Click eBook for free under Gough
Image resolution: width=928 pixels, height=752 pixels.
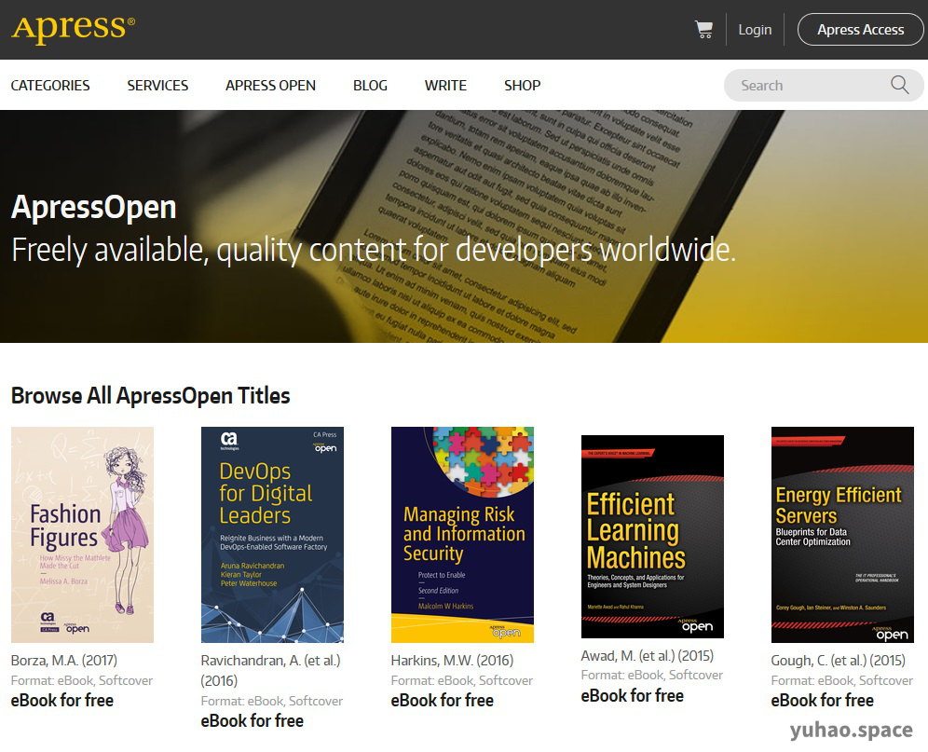pos(822,700)
